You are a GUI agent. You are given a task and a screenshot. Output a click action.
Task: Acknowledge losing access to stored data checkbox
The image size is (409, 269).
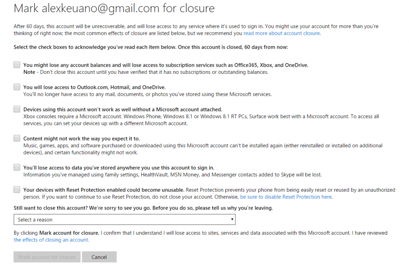[17, 167]
